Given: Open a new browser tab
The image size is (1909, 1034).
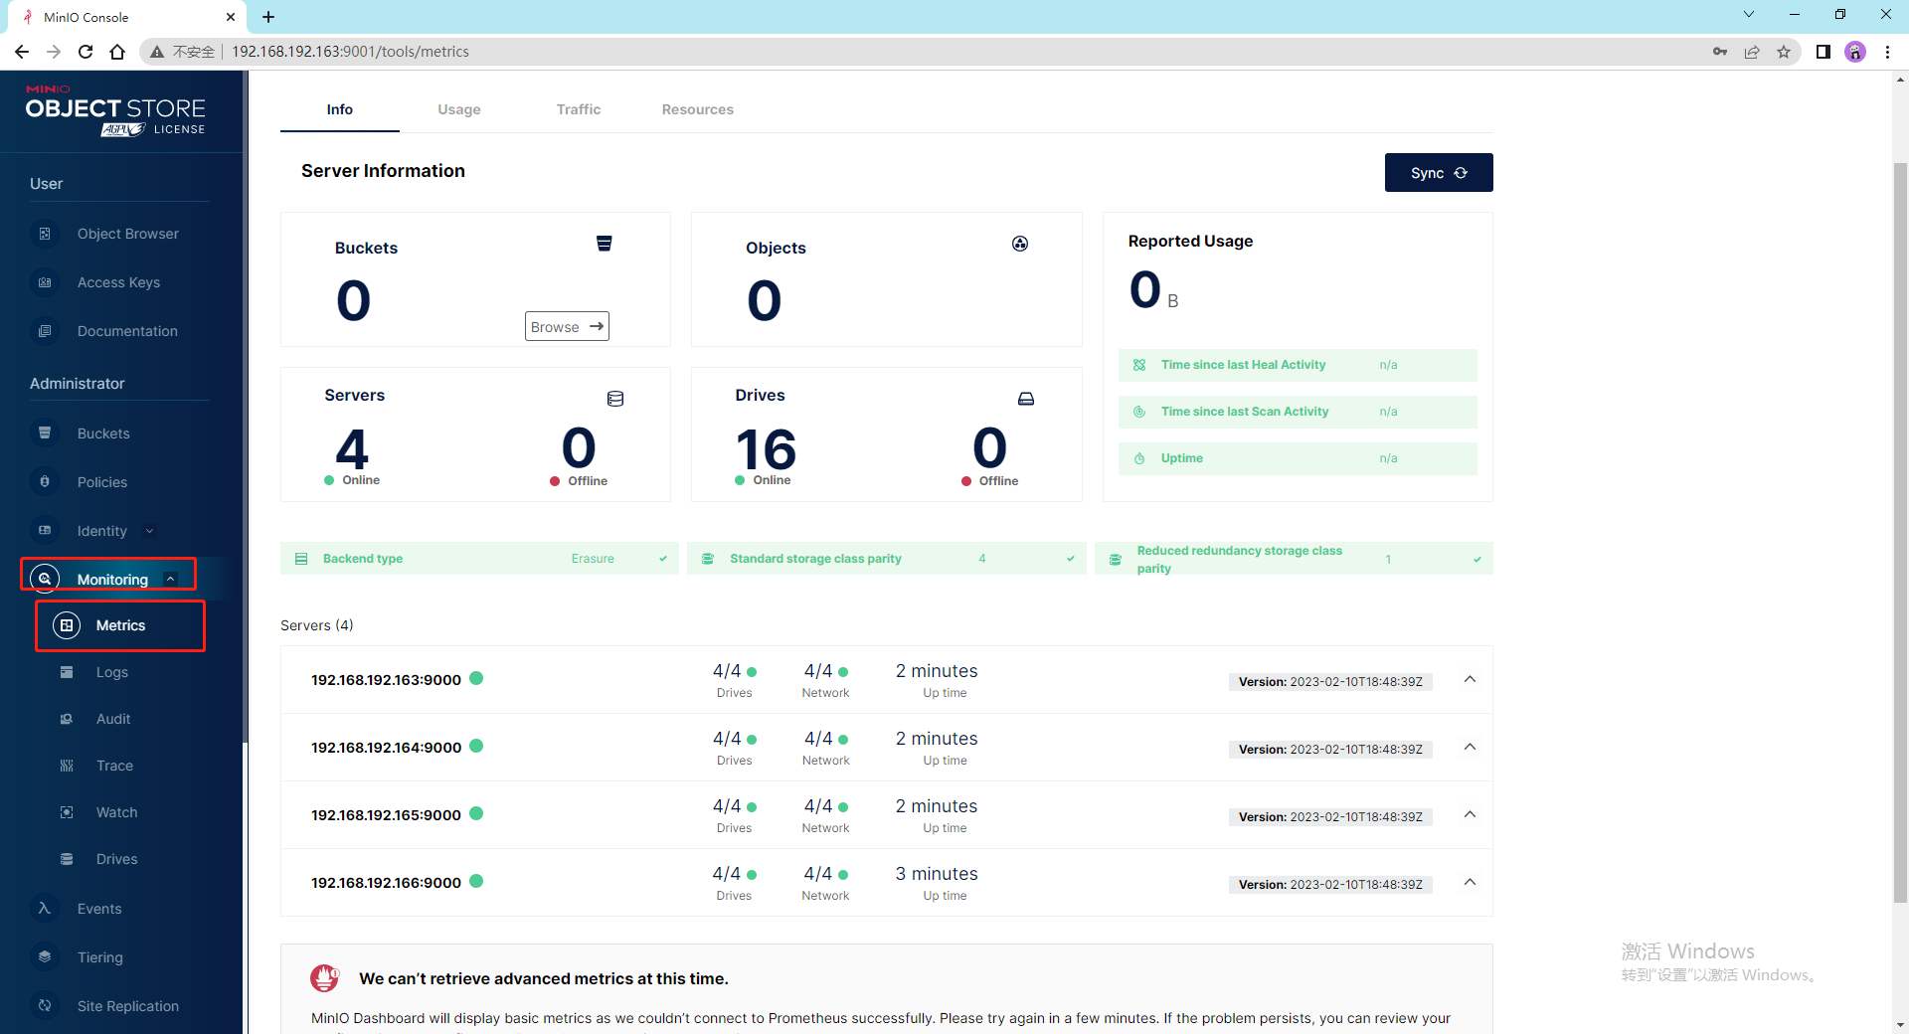Looking at the screenshot, I should [x=268, y=17].
